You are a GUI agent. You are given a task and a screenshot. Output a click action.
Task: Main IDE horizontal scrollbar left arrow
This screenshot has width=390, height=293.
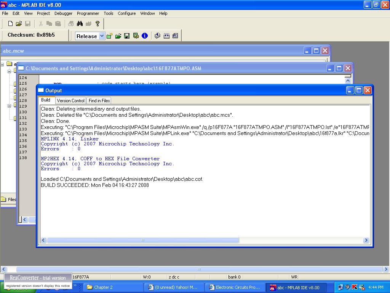click(x=3, y=269)
